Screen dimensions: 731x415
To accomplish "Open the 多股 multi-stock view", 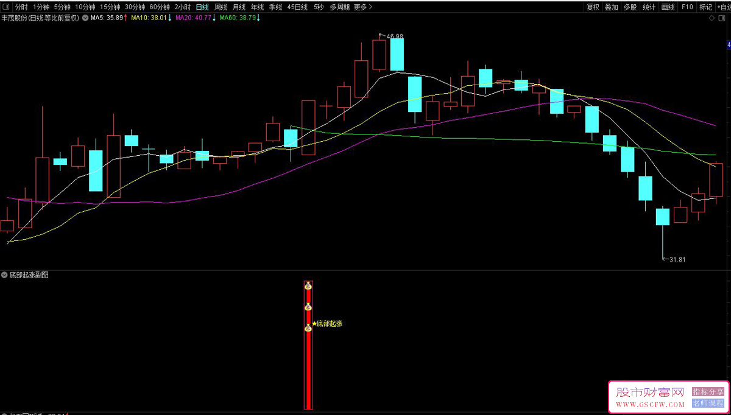I will 630,7.
